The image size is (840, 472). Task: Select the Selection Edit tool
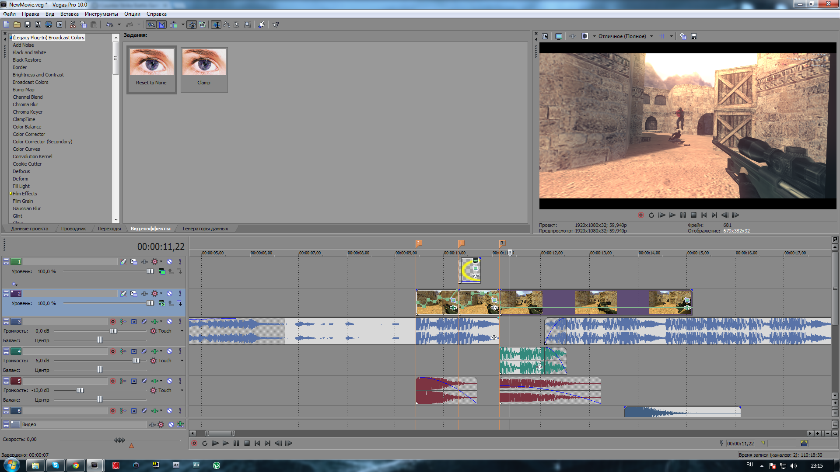237,25
